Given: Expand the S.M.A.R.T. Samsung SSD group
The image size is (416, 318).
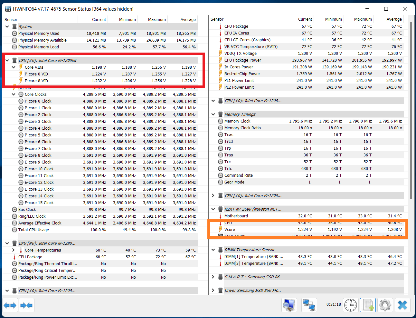Looking at the screenshot, I should point(213,277).
